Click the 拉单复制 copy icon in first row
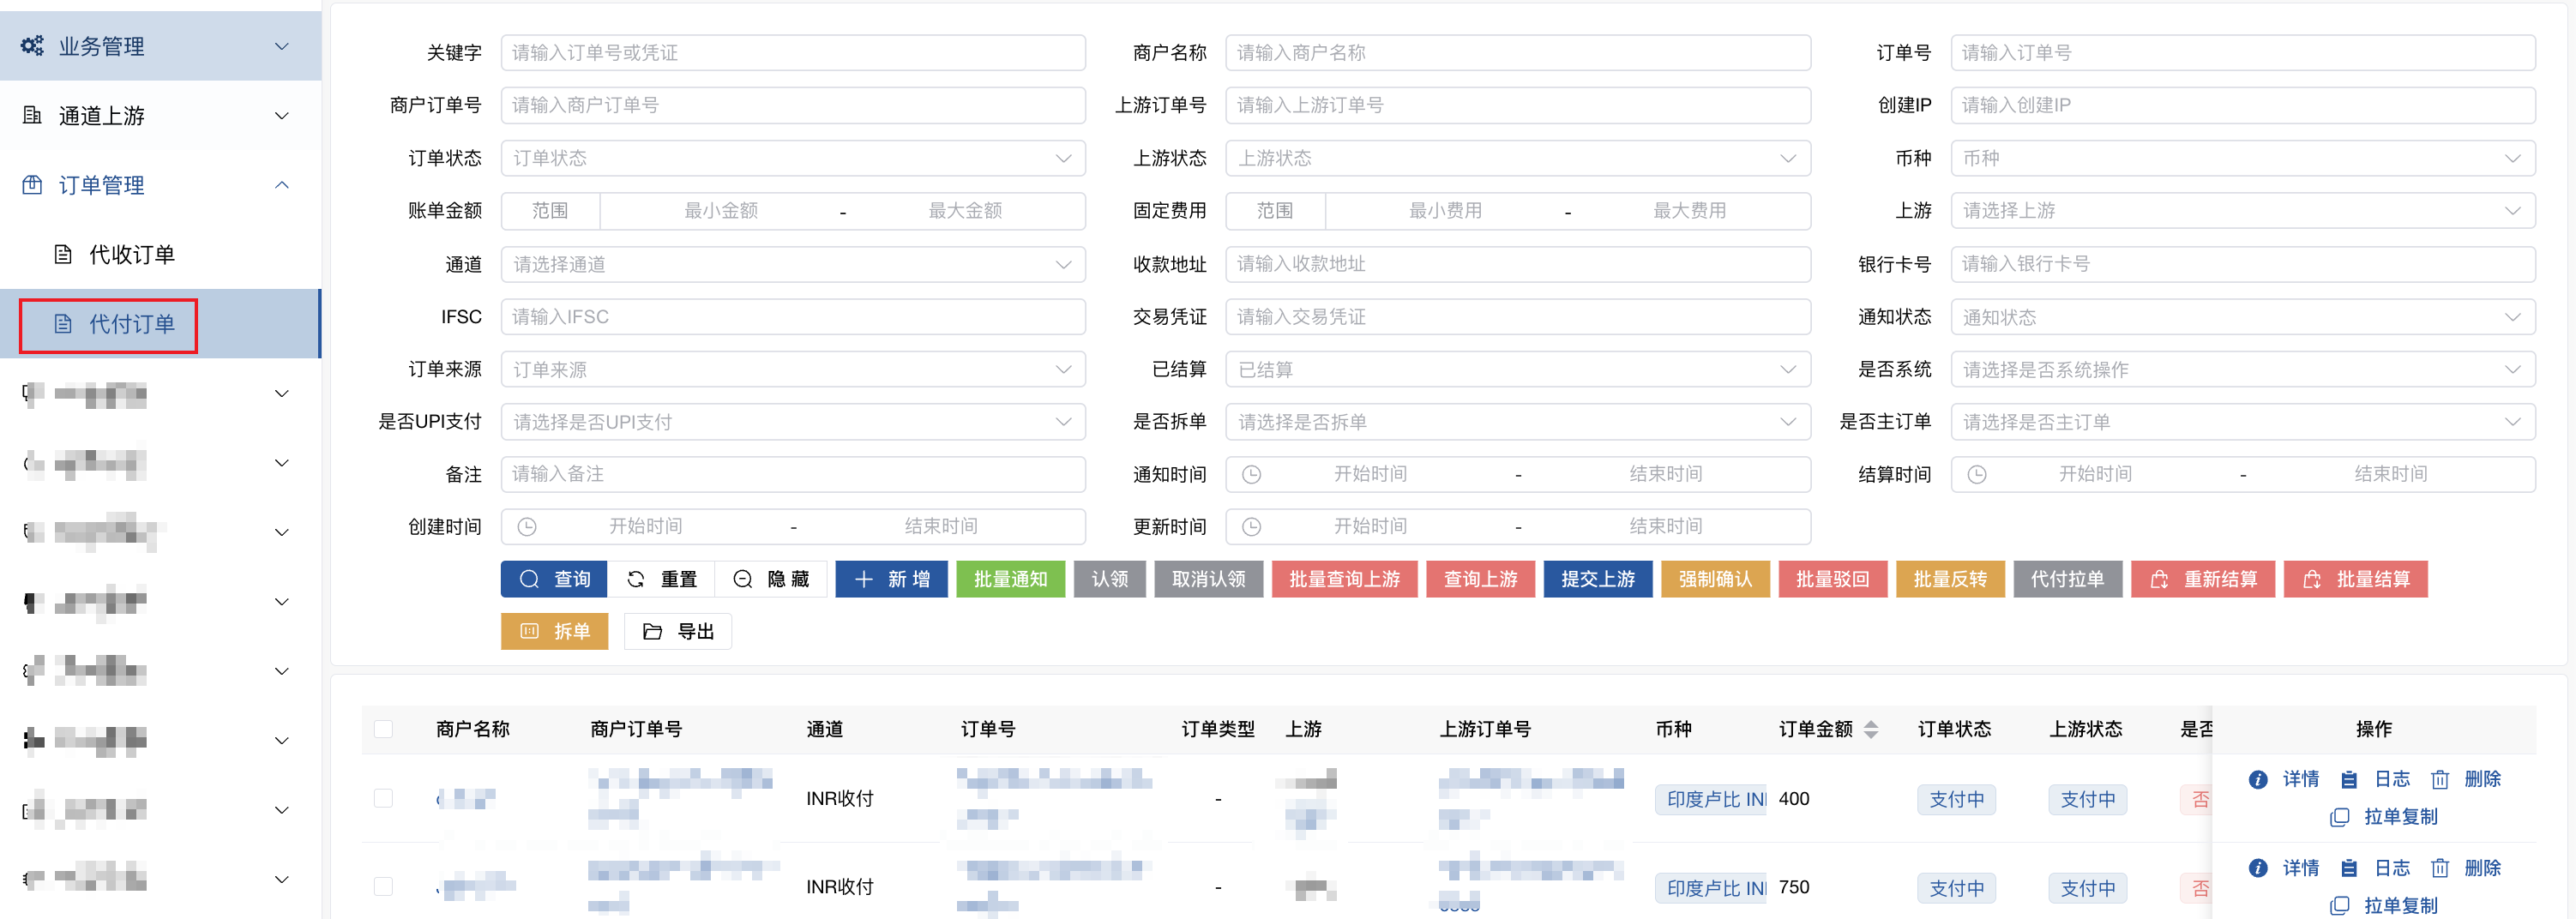The width and height of the screenshot is (2576, 919). click(2339, 817)
